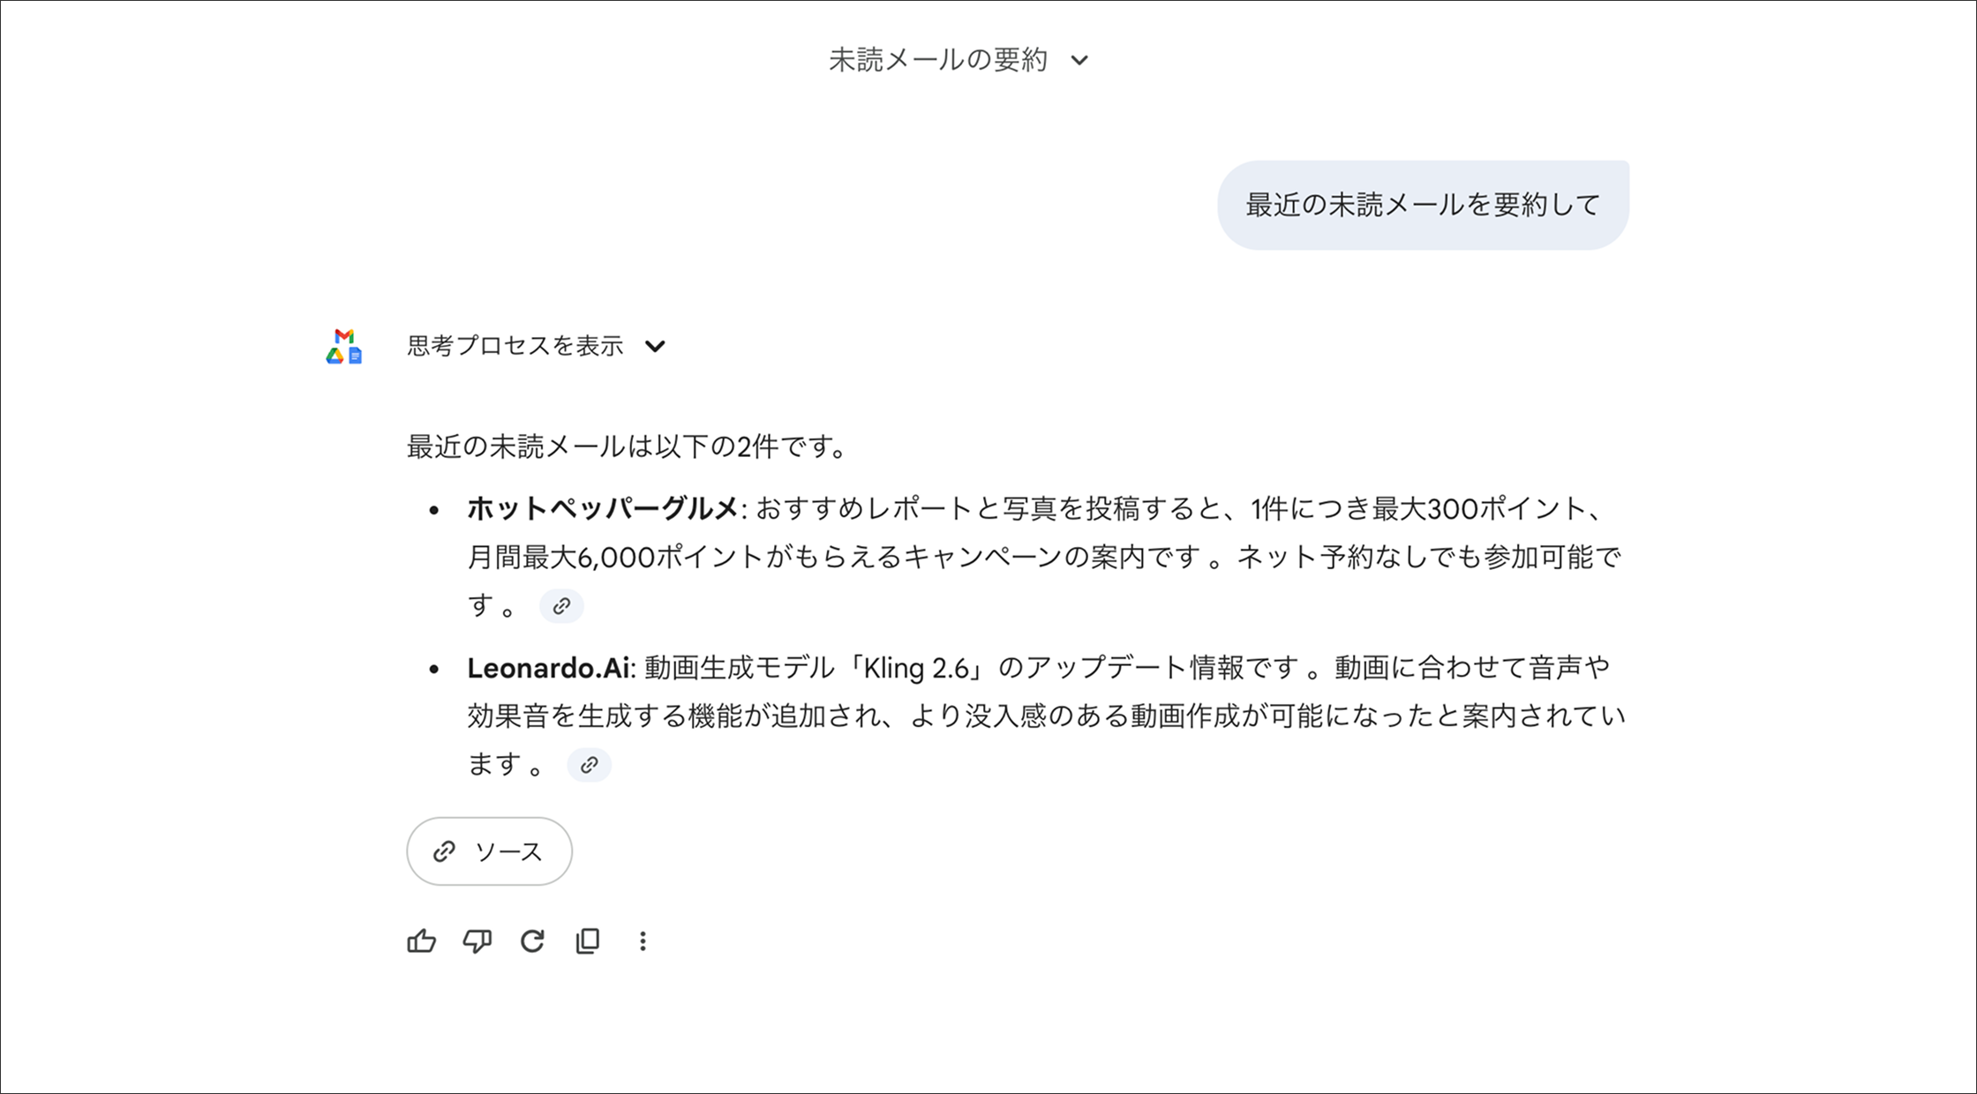
Task: Click the Google Workspace extension badge
Action: tap(345, 347)
